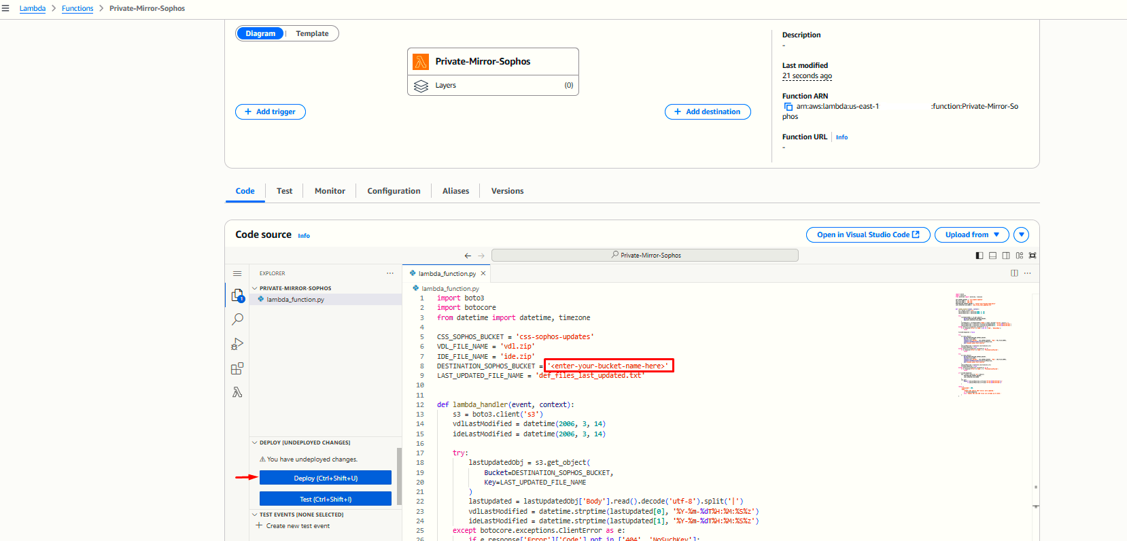The image size is (1127, 541).
Task: Open the Search icon in the editor sidebar
Action: [x=237, y=319]
